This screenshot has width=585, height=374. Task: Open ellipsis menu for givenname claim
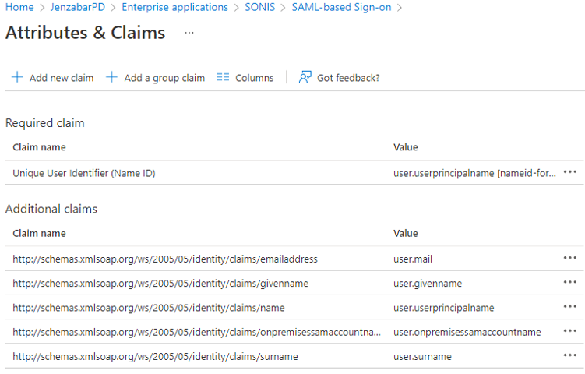570,283
